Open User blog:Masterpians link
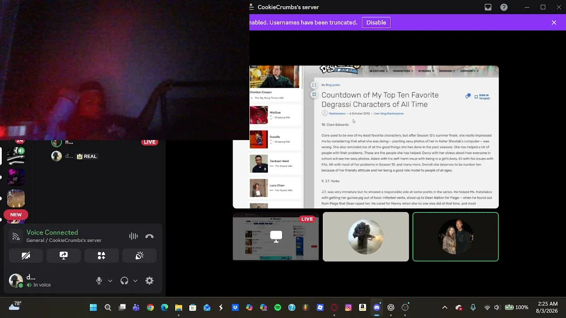The width and height of the screenshot is (566, 318). [388, 114]
